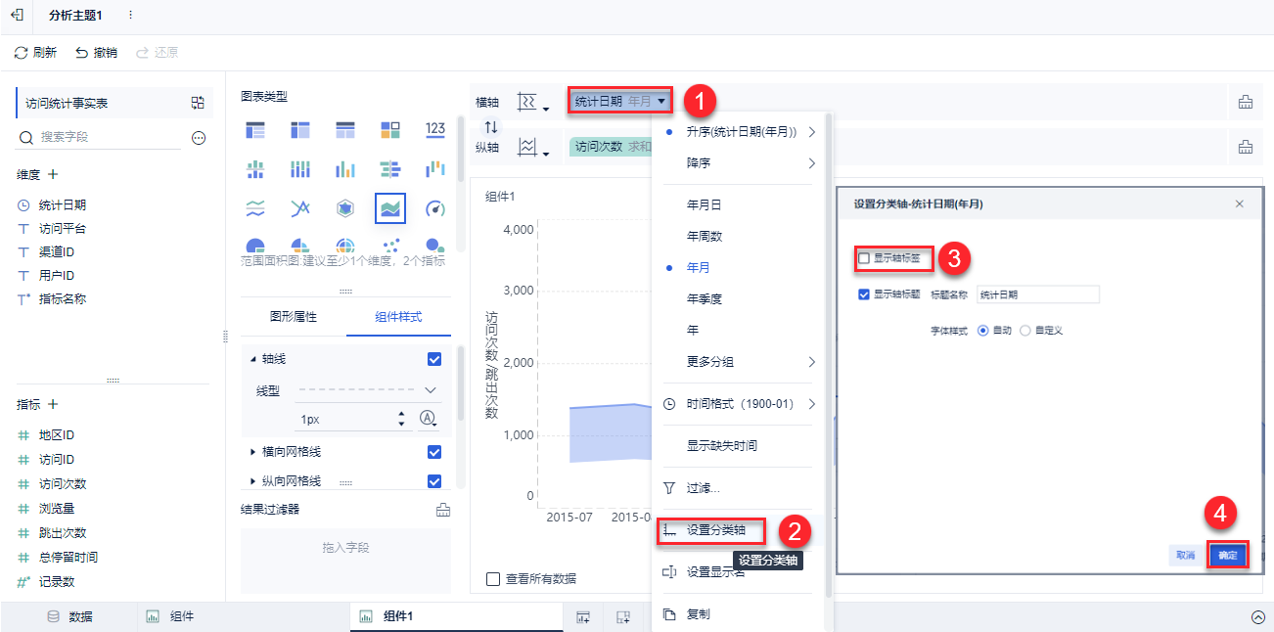Open the 纵轴 axis type dropdown icon

tap(532, 147)
